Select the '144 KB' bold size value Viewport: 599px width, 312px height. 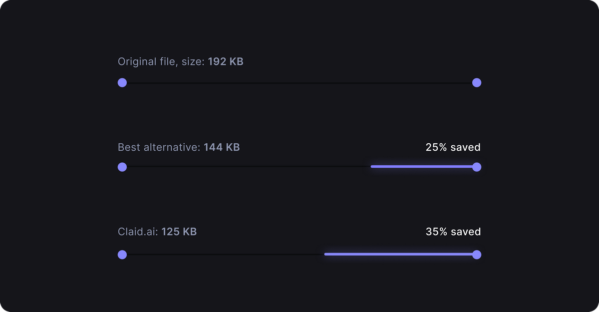click(222, 147)
